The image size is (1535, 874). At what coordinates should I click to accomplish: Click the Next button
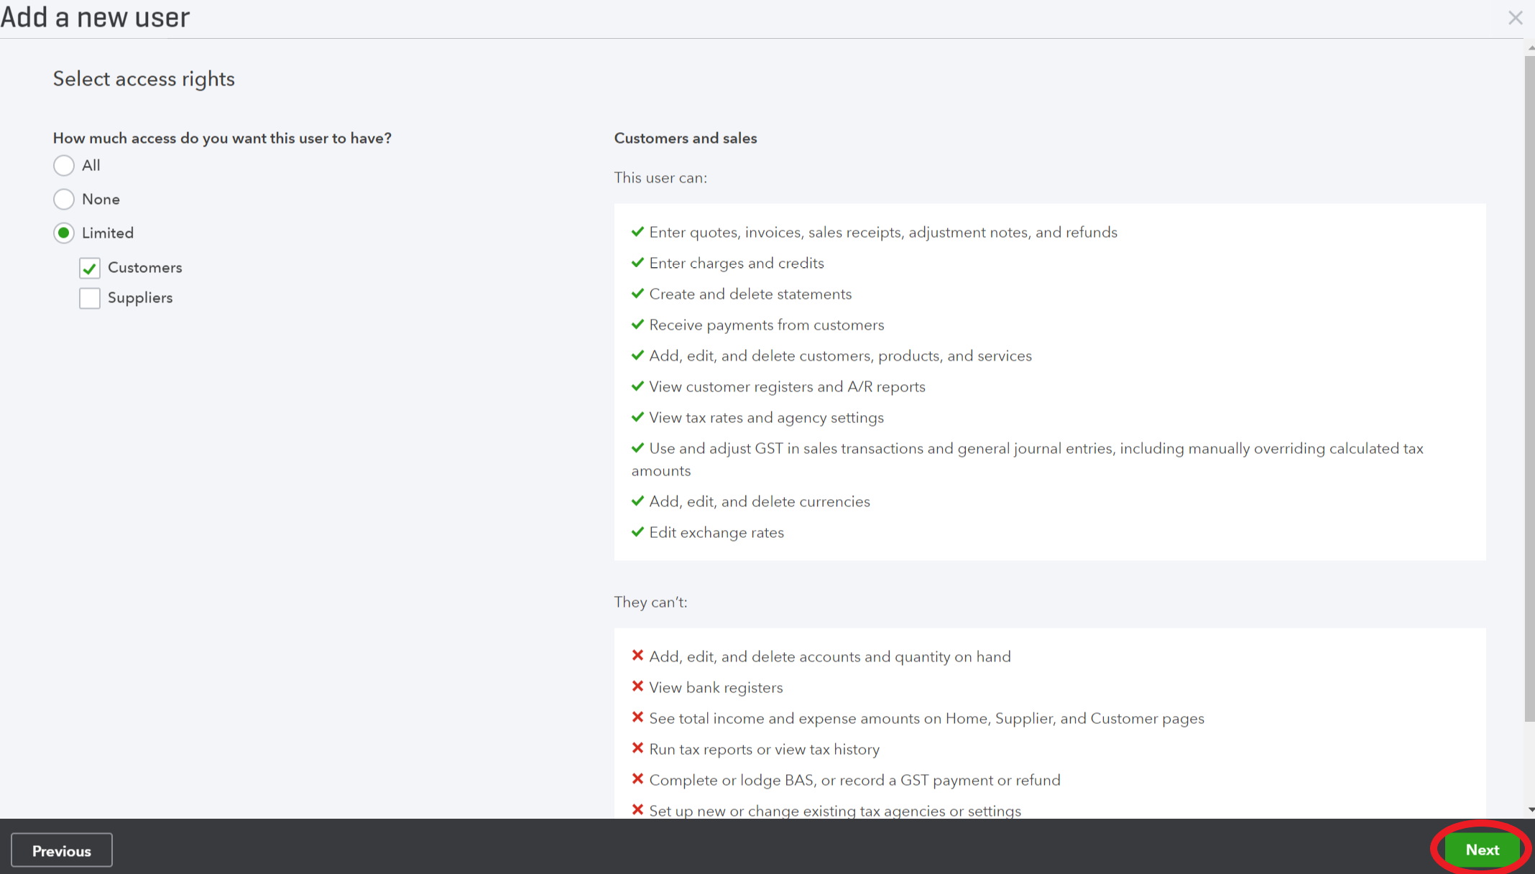click(x=1481, y=849)
